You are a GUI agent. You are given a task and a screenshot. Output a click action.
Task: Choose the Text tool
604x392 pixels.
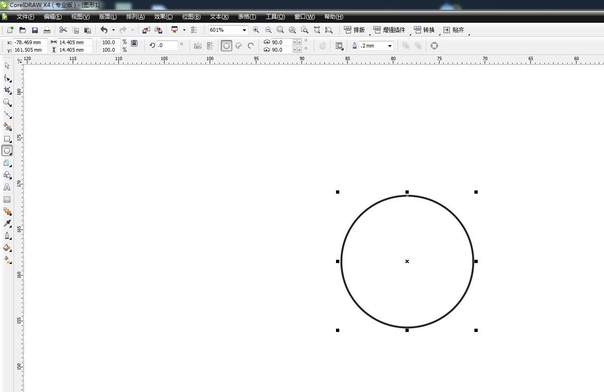pos(7,187)
